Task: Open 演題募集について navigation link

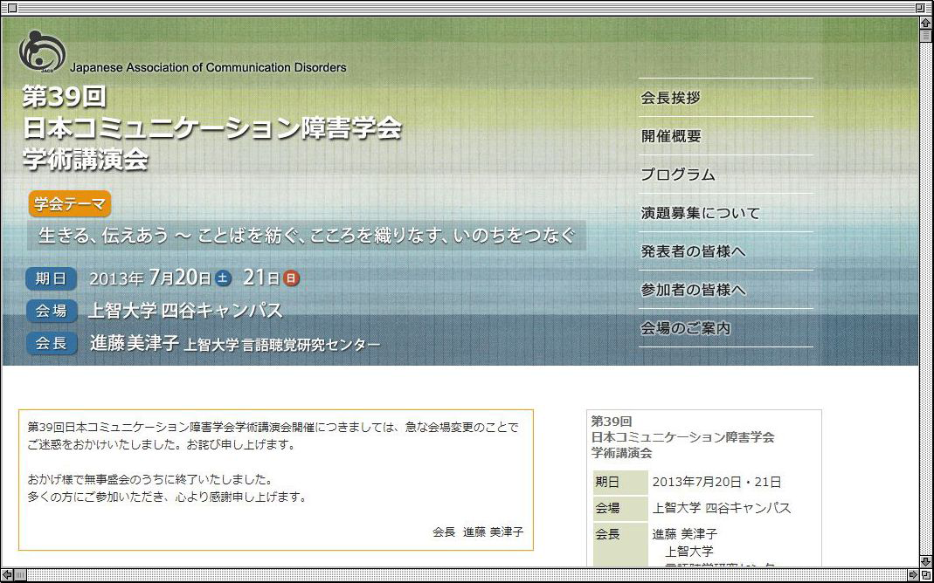Action: [x=700, y=213]
